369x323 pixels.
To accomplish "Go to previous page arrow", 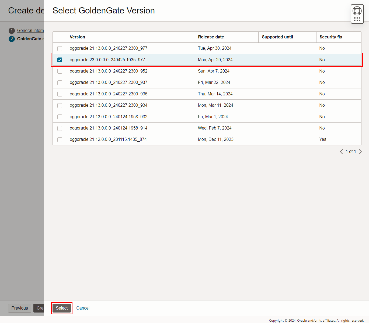I will pos(341,152).
